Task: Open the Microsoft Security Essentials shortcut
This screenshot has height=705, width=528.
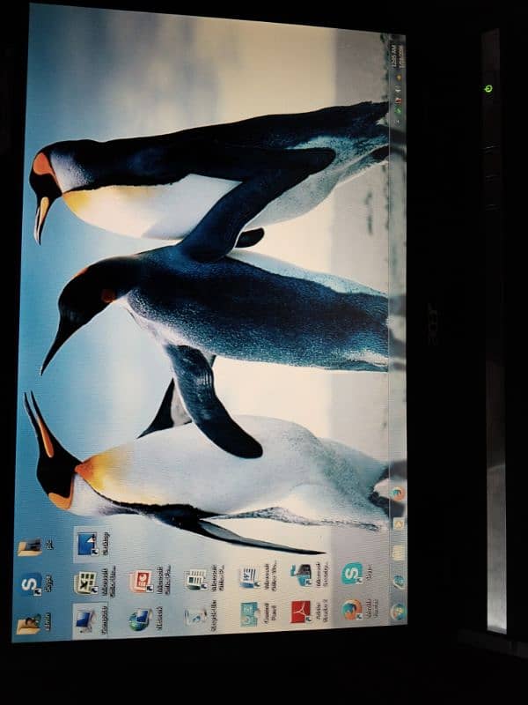Action: point(302,575)
